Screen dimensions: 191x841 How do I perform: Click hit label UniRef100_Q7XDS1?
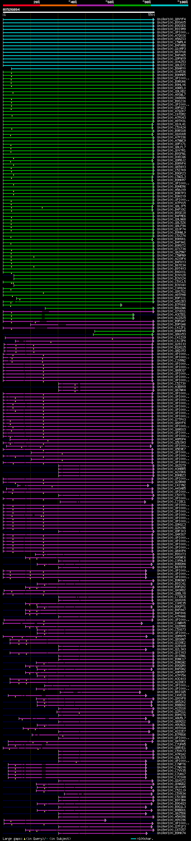[x=171, y=311]
